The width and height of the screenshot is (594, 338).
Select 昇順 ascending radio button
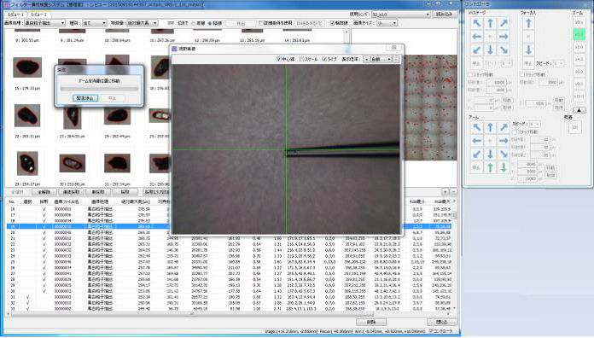pos(194,23)
